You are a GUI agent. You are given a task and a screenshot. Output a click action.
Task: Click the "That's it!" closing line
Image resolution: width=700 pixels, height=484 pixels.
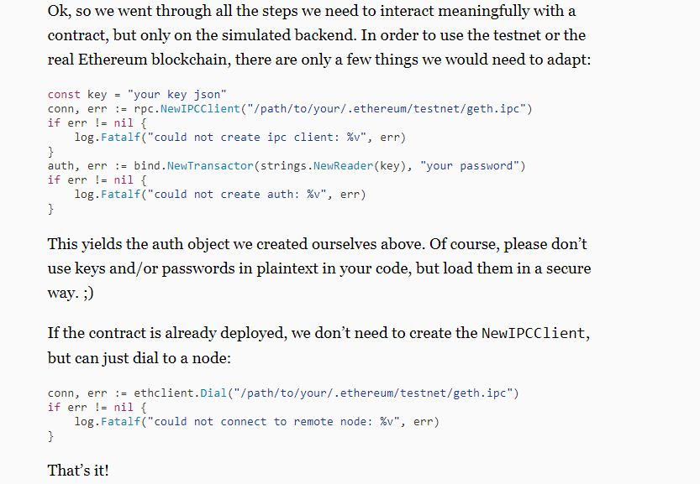point(78,470)
